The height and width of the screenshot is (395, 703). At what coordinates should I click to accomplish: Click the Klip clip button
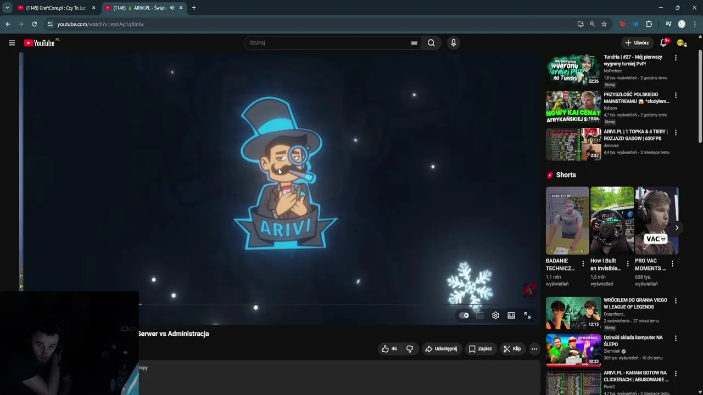click(x=512, y=349)
